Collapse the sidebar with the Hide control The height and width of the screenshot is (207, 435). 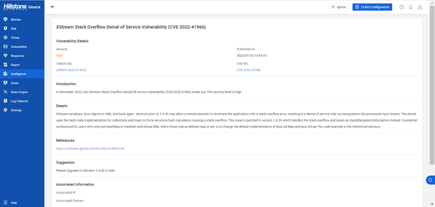point(11,202)
